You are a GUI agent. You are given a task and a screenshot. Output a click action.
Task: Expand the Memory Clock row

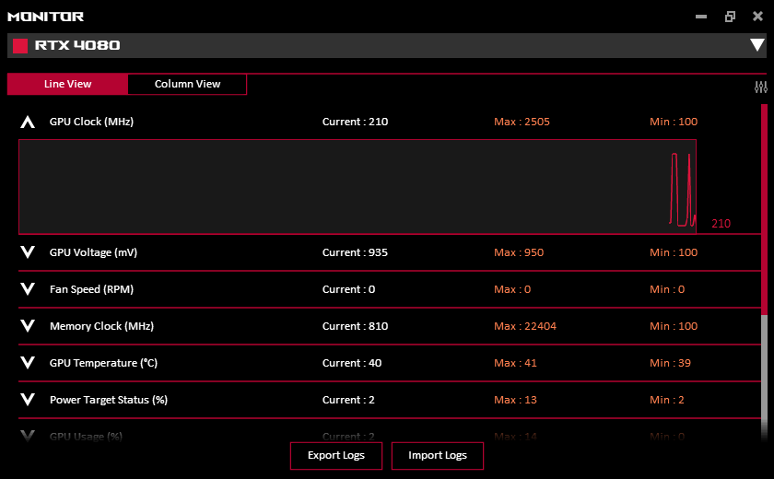(x=28, y=325)
